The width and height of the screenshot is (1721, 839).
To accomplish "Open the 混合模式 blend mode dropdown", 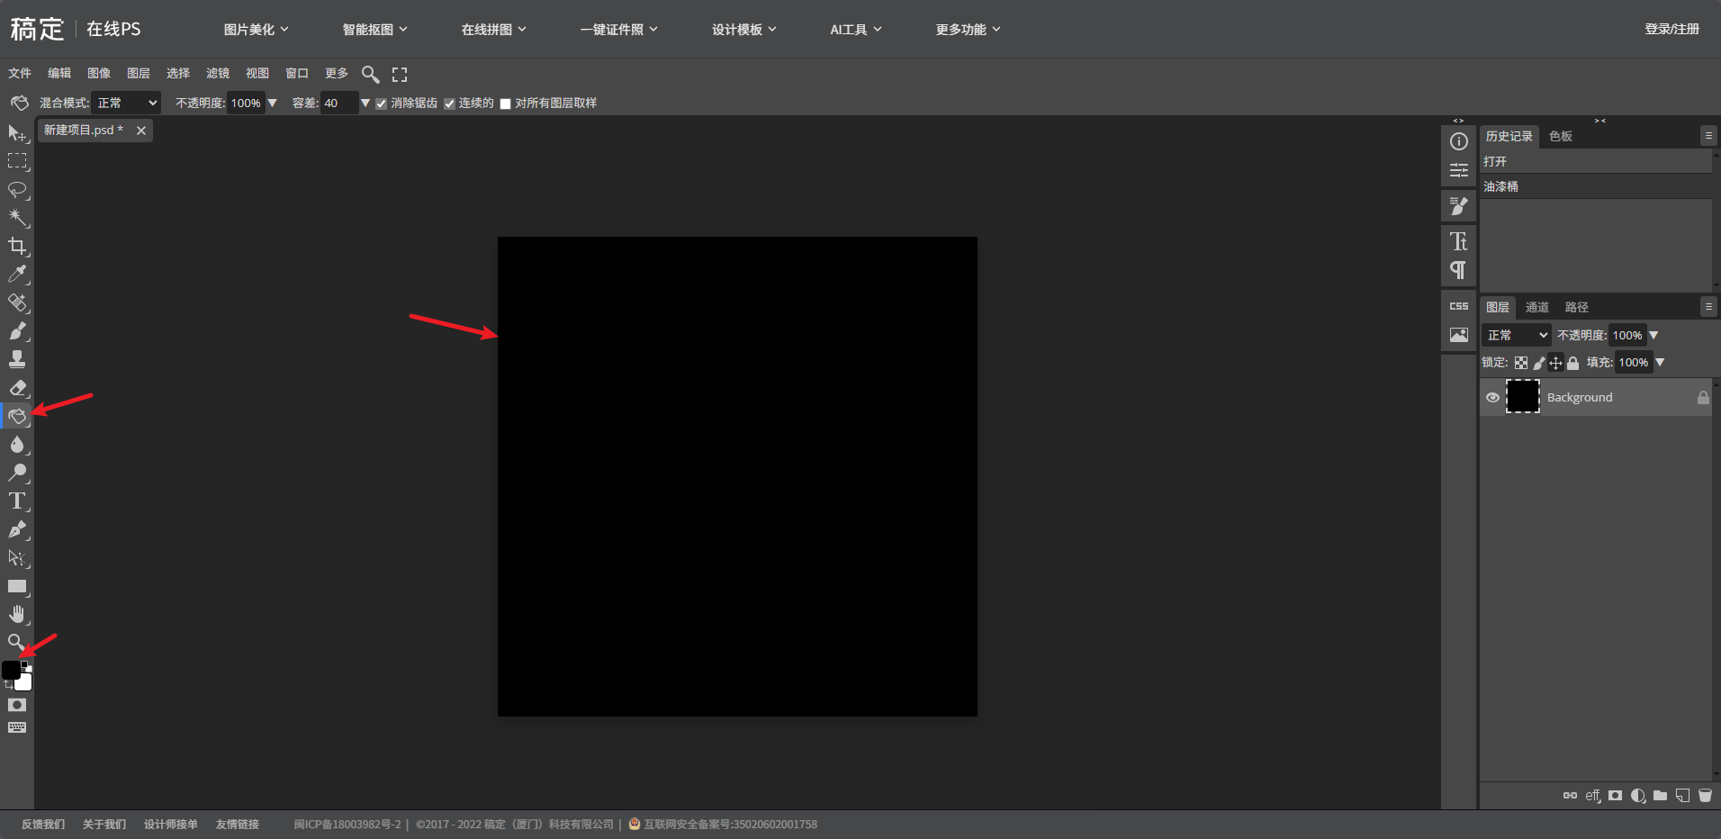I will tap(126, 104).
